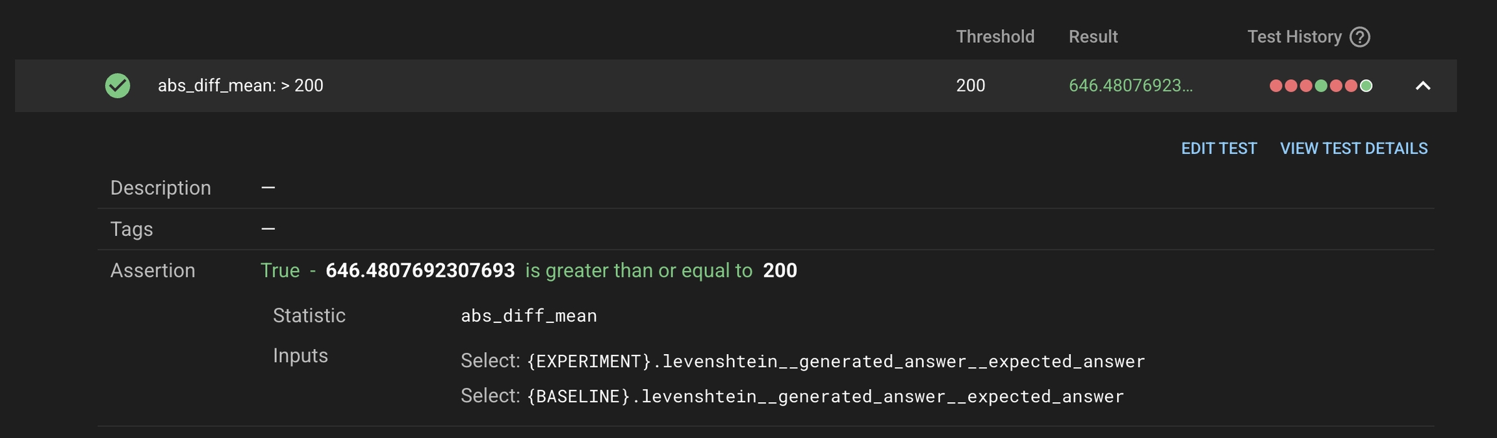Viewport: 1497px width, 438px height.
Task: Click the second red test history dot
Action: [1291, 86]
